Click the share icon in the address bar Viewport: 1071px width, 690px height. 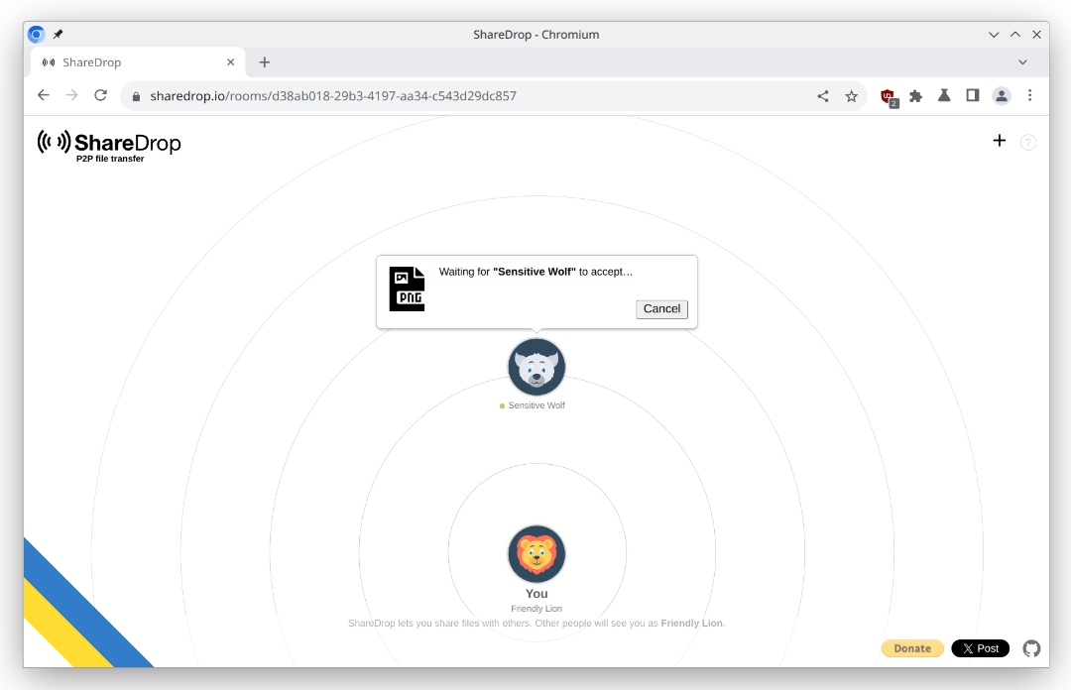coord(822,95)
